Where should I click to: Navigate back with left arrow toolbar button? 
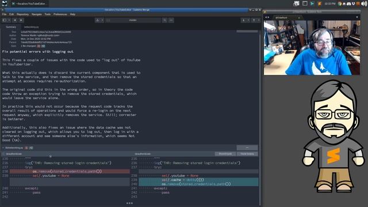tap(15, 21)
